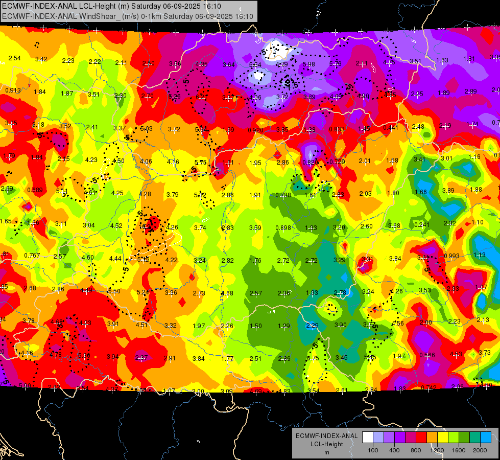
Task: Click the lime green legend swatch
Action: [x=454, y=438]
